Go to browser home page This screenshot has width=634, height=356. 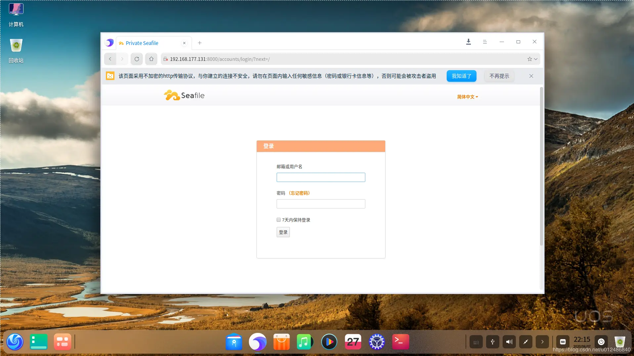coord(151,59)
